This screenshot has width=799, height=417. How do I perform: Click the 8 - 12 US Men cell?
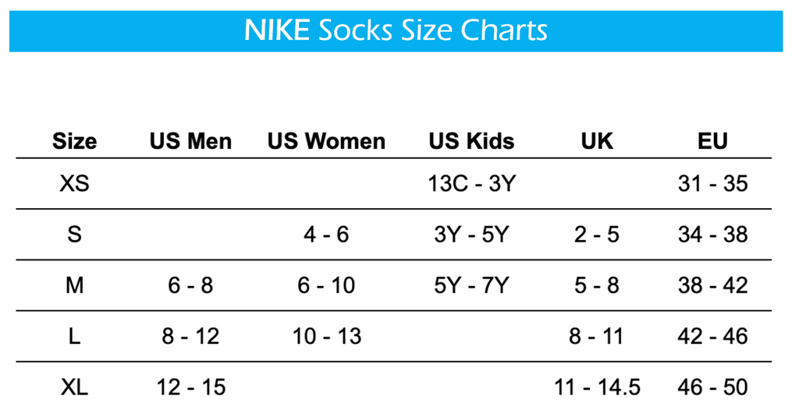190,336
